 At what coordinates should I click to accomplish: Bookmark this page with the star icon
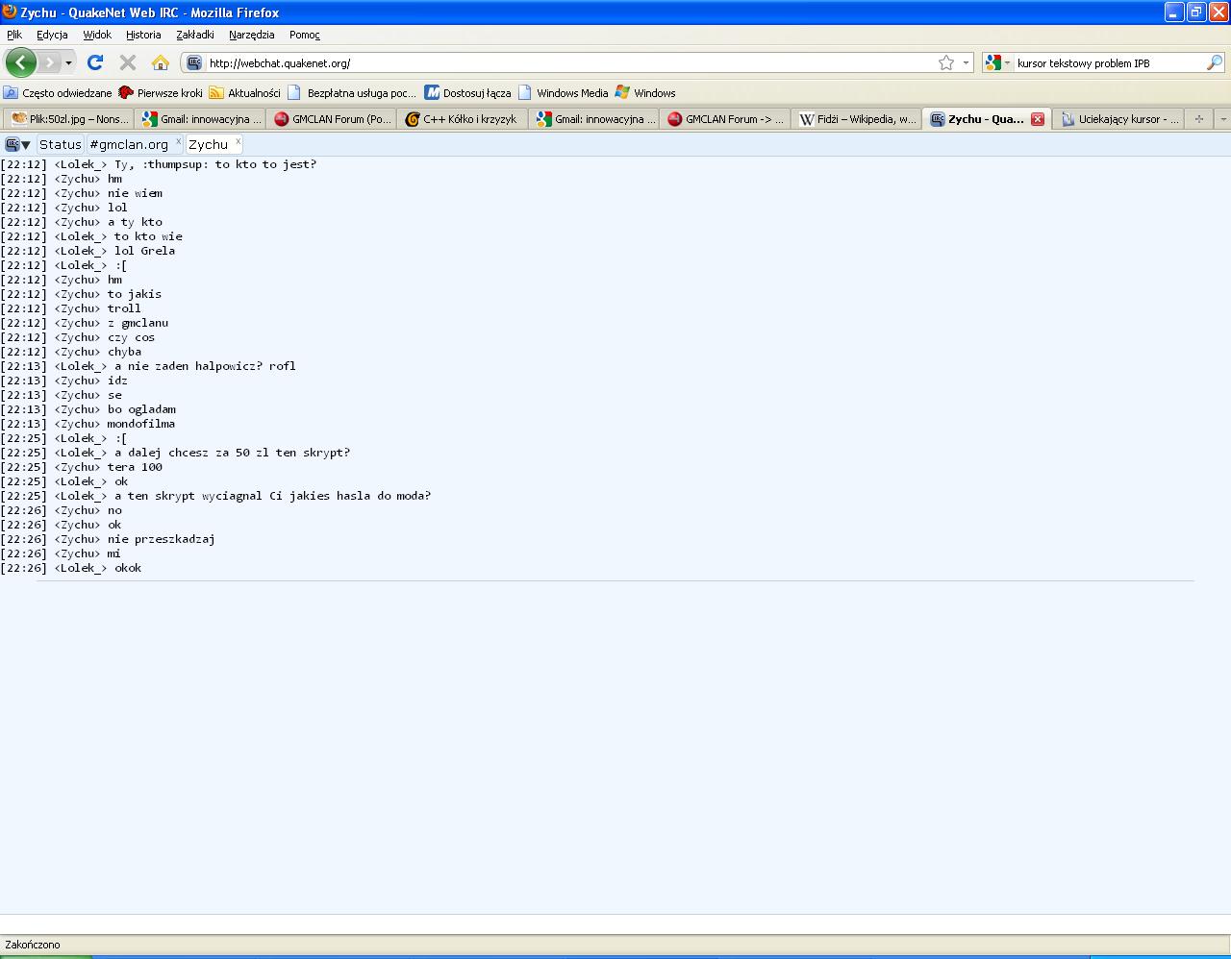(946, 62)
